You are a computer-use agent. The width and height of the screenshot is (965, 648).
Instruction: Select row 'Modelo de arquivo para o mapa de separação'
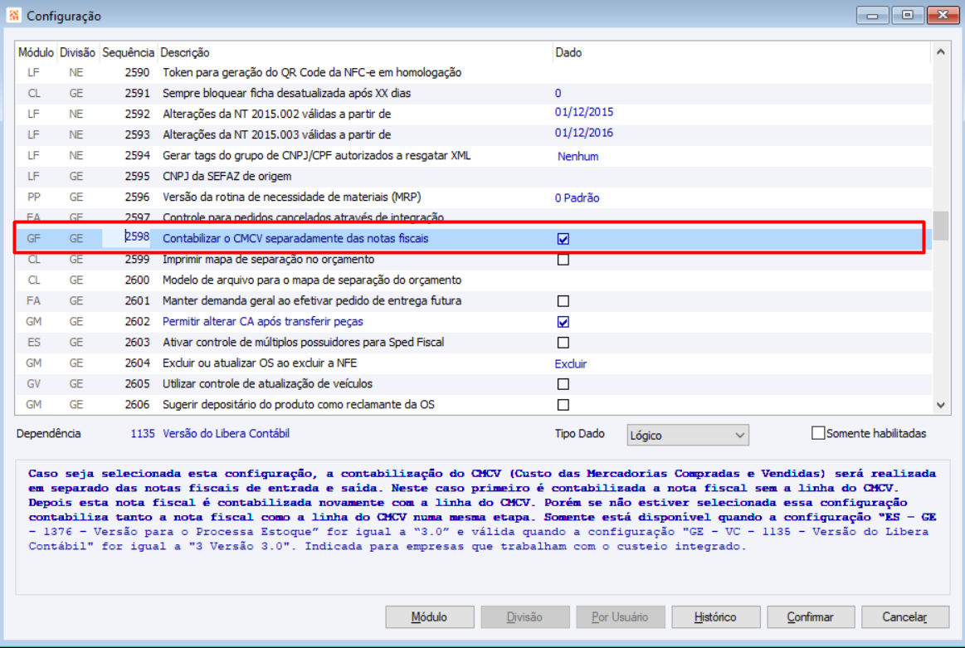[x=473, y=280]
